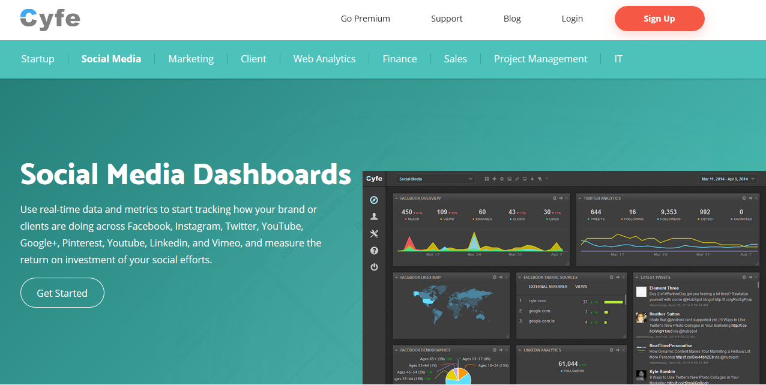Screen dimensions: 766x385
Task: Click the Facebook Traffic Sources list scrollbar
Action: (x=626, y=300)
